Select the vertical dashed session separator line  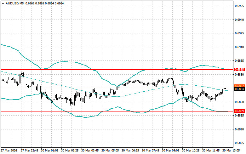25,75
